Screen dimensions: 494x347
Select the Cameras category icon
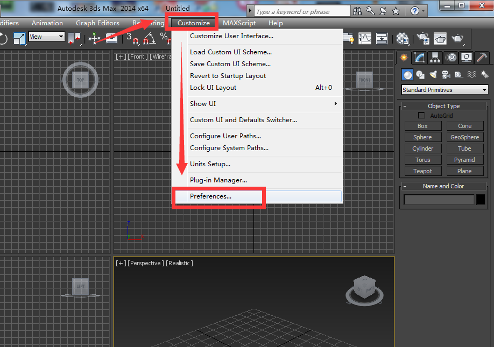(x=446, y=75)
